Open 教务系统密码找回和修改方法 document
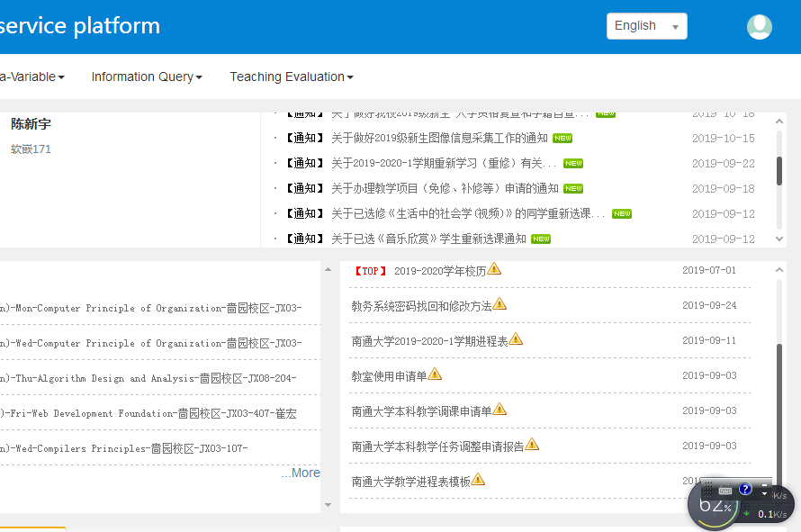Image resolution: width=801 pixels, height=532 pixels. tap(421, 305)
